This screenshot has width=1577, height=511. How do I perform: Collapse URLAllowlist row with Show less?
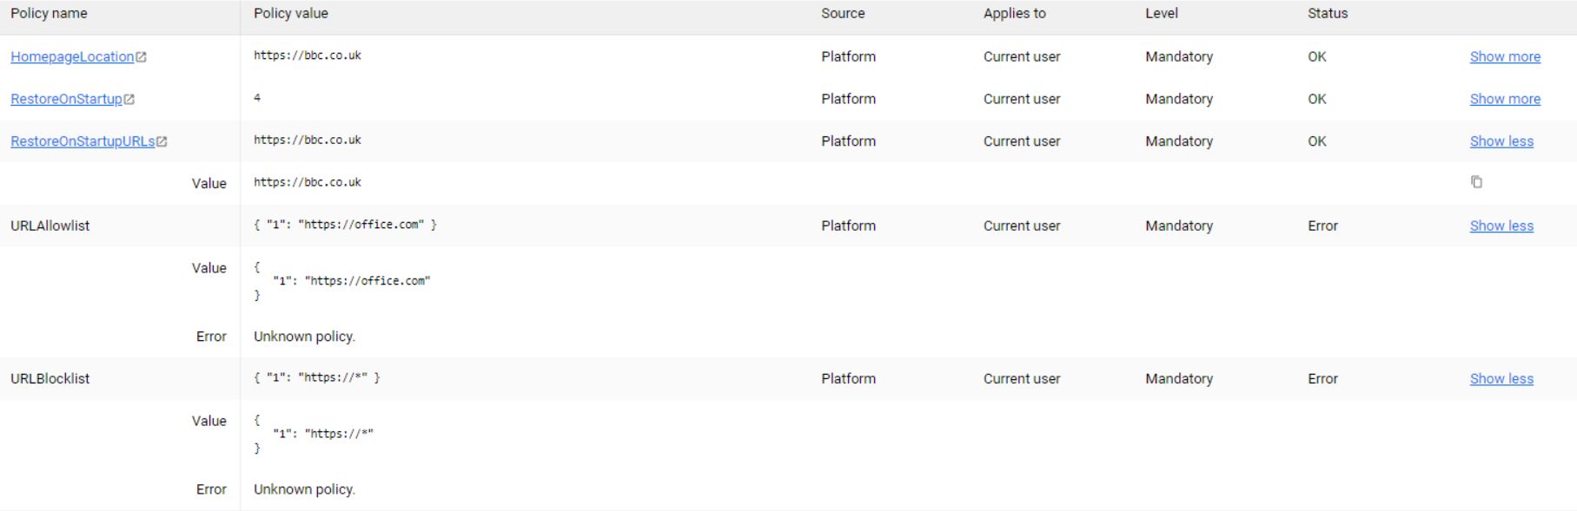[1501, 226]
